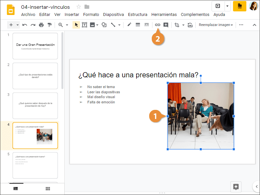The height and width of the screenshot is (195, 260).
Task: Click the Insert link icon in toolbar
Action: [x=157, y=25]
